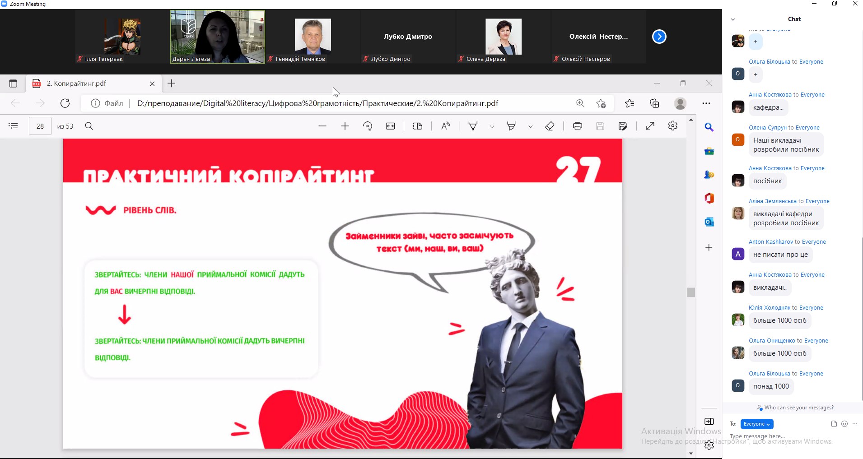
Task: Print the PDF document
Action: 578,126
